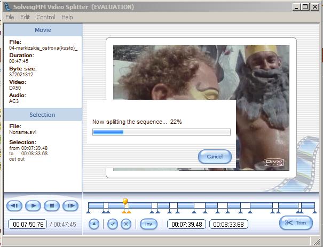The width and height of the screenshot is (323, 247).
Task: Click the video codec value DX50
Action: click(x=15, y=88)
